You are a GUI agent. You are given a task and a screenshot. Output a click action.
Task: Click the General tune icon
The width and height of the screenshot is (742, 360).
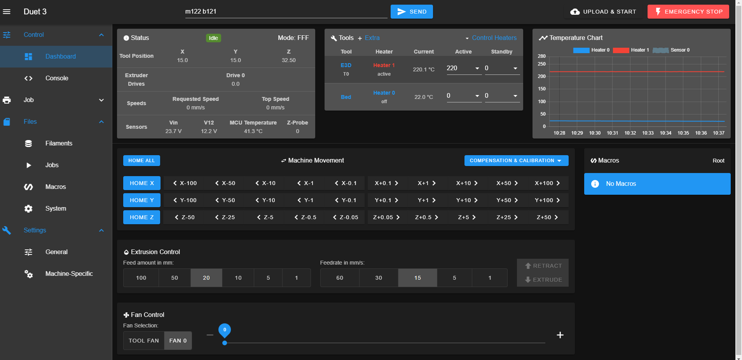(28, 252)
